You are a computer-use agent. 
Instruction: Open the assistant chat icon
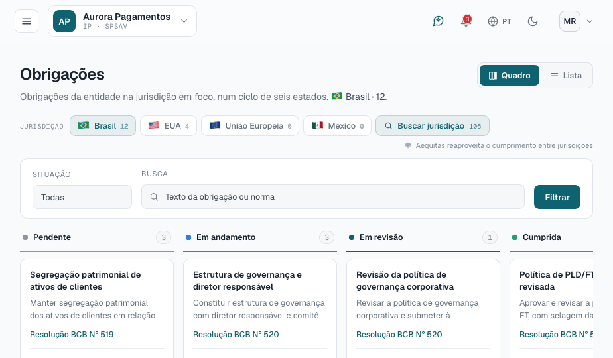pyautogui.click(x=439, y=21)
